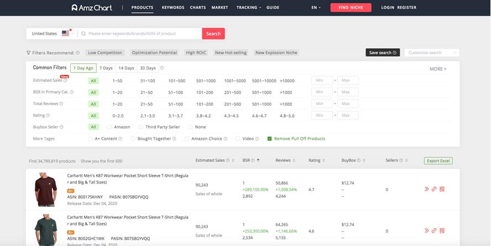Screen dimensions: 491x246
Task: Check the Third Party Seller checkbox
Action: (x=140, y=127)
